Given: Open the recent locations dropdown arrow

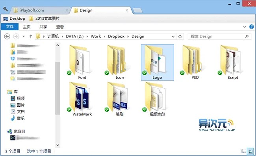Looking at the screenshot, I should pos(24,36).
